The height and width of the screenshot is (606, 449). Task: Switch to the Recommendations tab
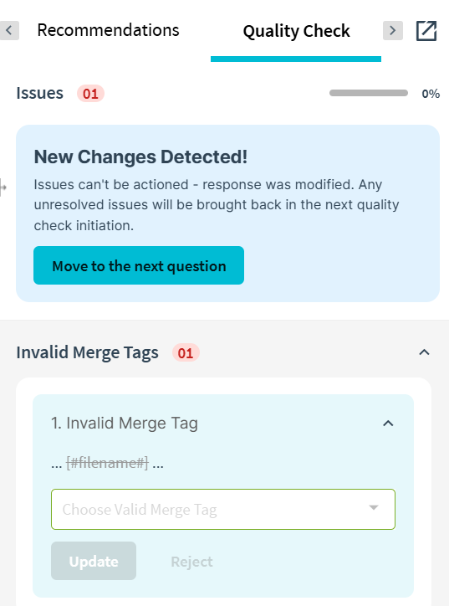[108, 30]
